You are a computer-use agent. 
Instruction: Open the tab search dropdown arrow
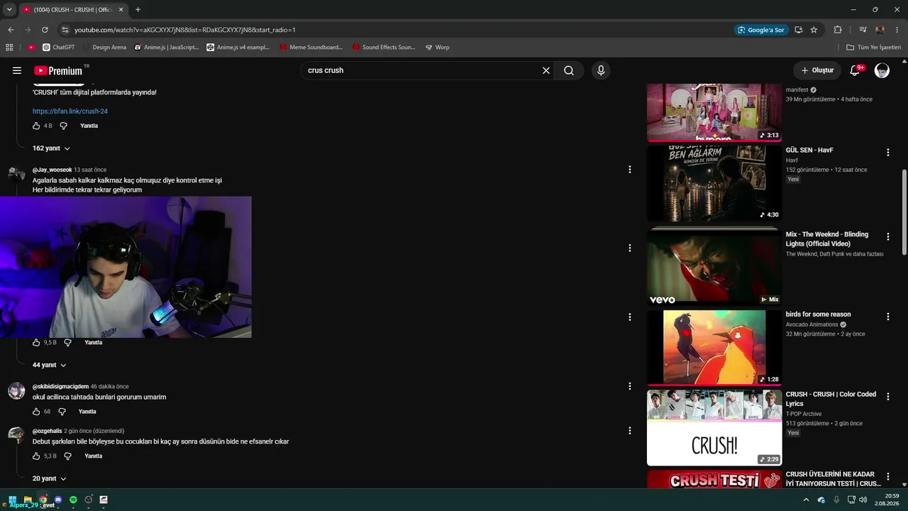click(x=9, y=10)
